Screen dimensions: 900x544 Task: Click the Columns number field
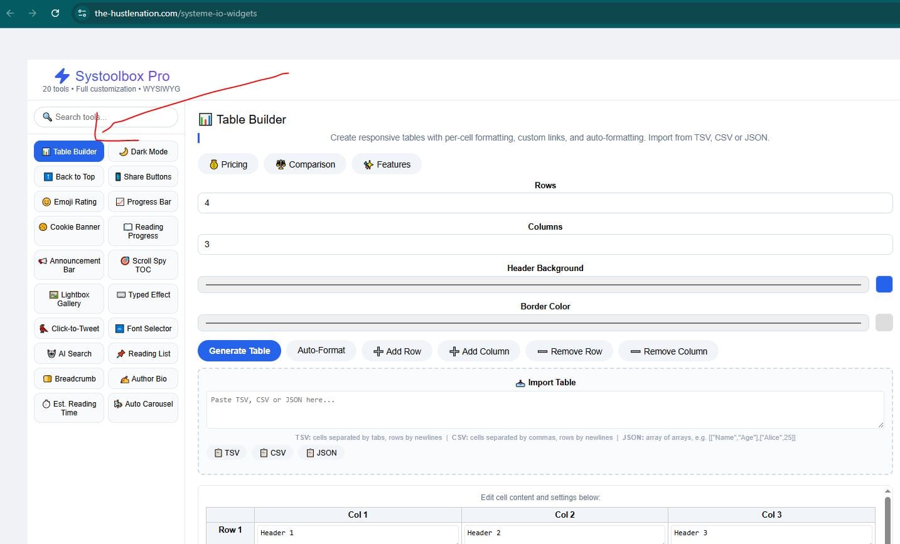[x=545, y=244]
